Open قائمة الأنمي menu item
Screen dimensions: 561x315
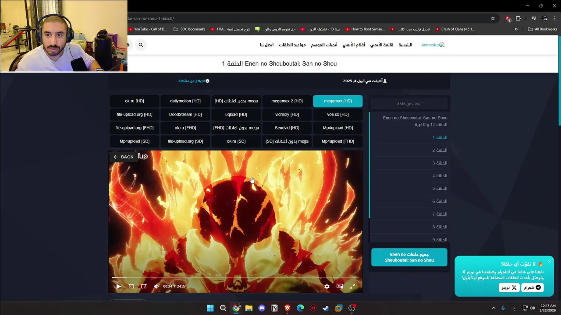click(x=382, y=45)
